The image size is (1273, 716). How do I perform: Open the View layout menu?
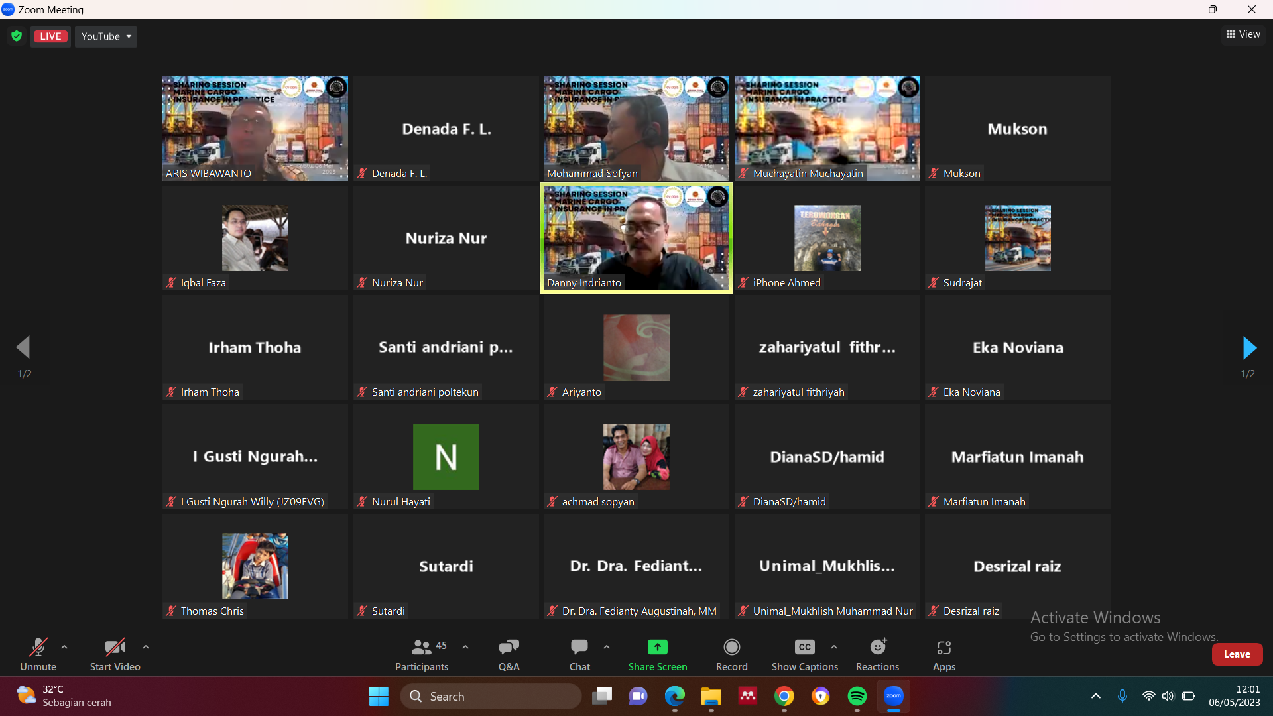(x=1243, y=34)
